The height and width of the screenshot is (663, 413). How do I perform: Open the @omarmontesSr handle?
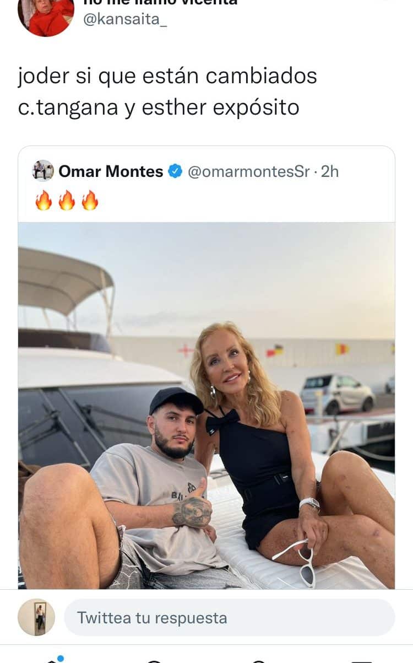coord(248,172)
